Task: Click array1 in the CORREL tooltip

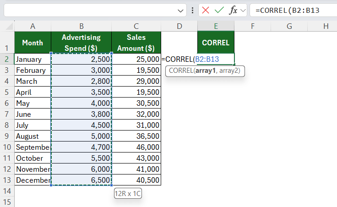Action: click(x=205, y=71)
